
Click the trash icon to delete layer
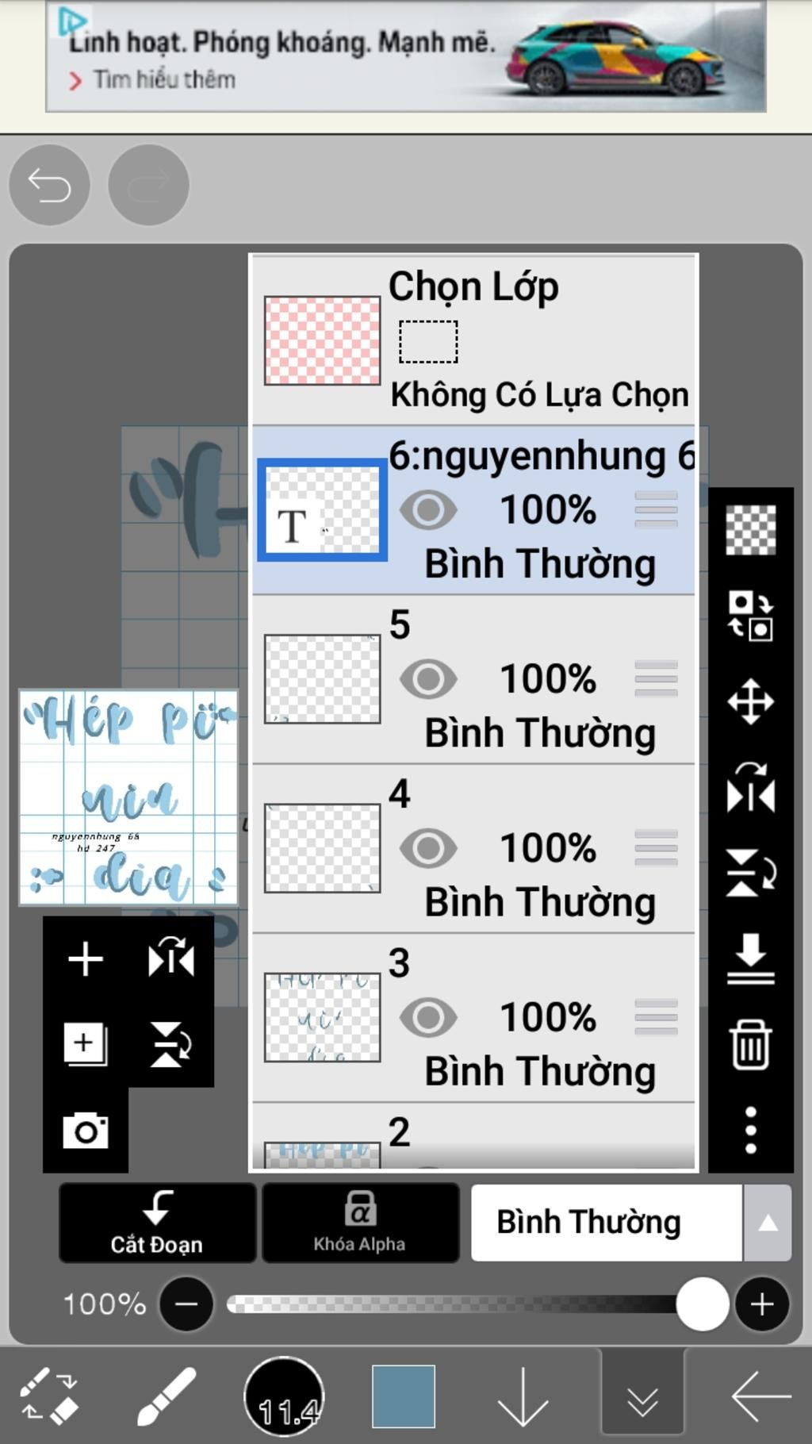click(x=750, y=1044)
